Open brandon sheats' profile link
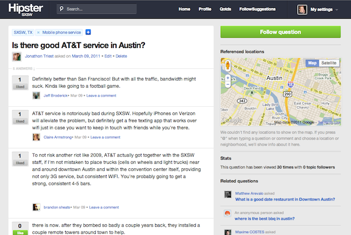 [57, 207]
